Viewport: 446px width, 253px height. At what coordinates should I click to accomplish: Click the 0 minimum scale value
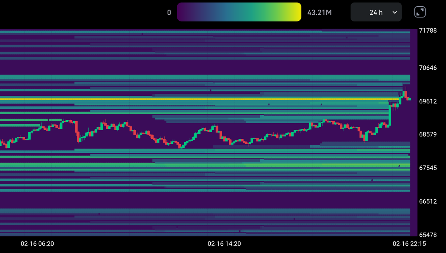(x=169, y=13)
